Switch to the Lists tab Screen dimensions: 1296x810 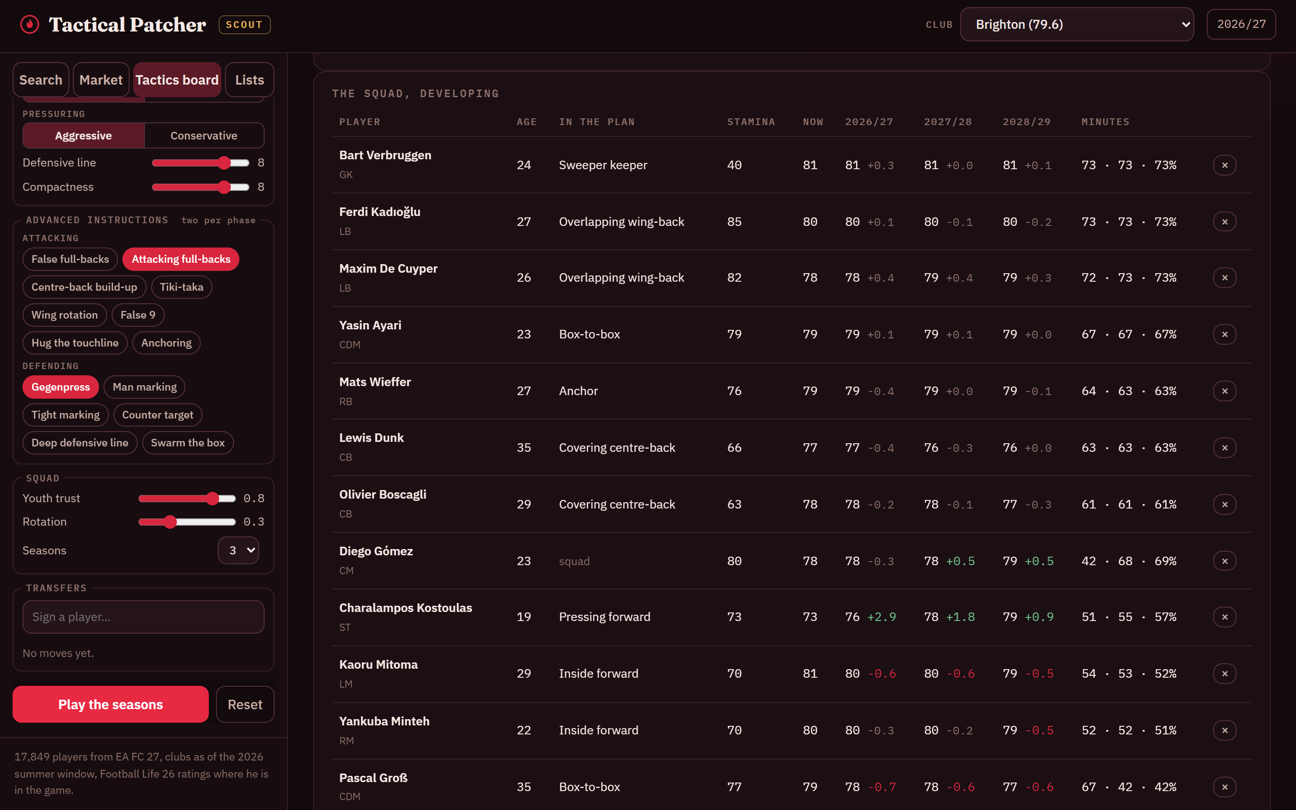[x=250, y=80]
